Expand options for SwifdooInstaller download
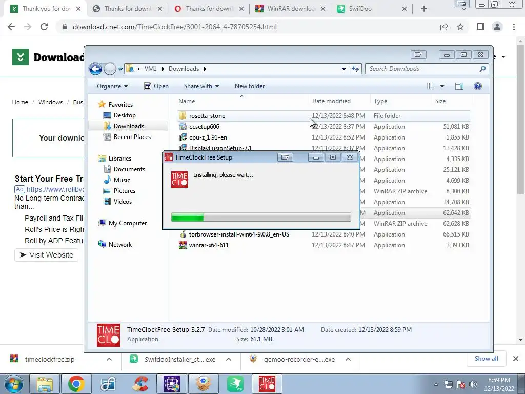The width and height of the screenshot is (525, 394). click(229, 359)
